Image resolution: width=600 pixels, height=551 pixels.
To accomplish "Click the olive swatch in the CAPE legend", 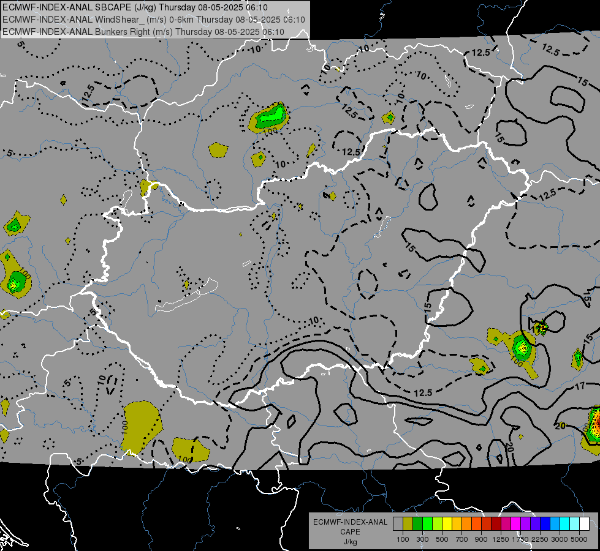I will [x=408, y=523].
